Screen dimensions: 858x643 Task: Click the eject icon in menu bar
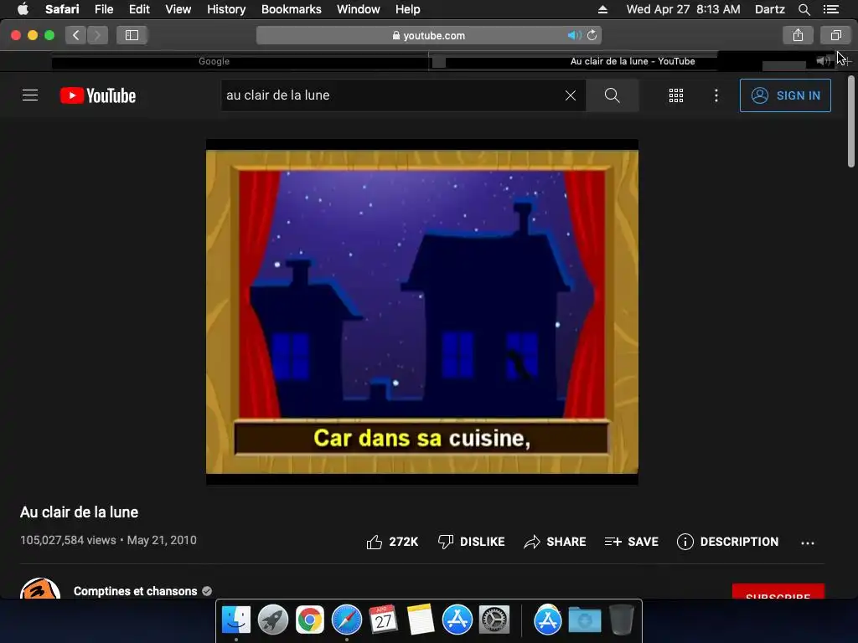[602, 9]
